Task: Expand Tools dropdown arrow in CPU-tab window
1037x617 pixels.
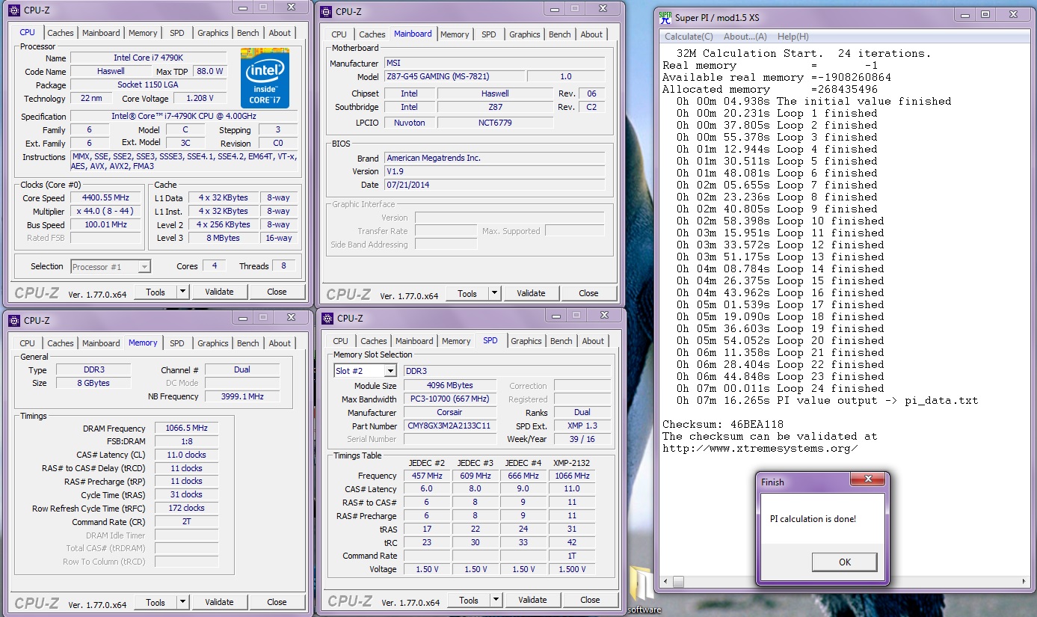Action: point(183,292)
